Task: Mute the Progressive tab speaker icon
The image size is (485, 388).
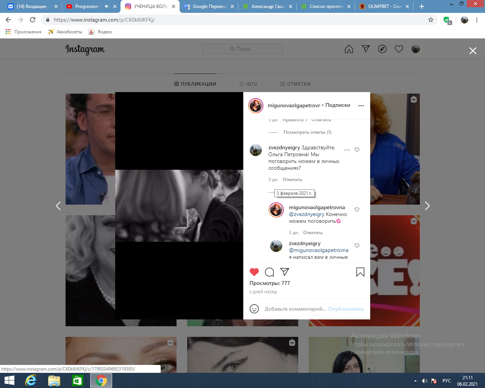Action: (x=106, y=6)
